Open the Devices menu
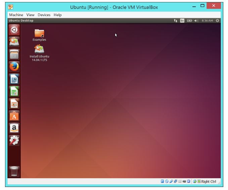228x190 pixels. tap(44, 15)
